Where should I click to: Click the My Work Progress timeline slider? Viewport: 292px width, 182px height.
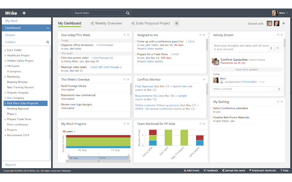(99, 158)
